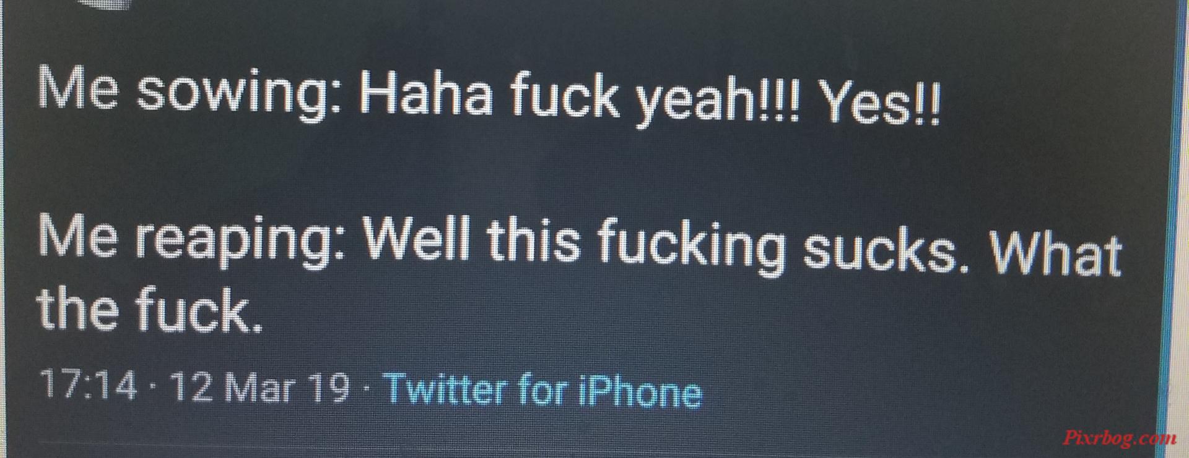Click the "12 Mar 19" date
Viewport: 1189px width, 458px height.
260,387
